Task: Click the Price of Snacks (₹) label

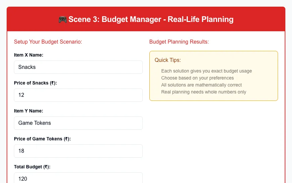Action: [x=36, y=83]
